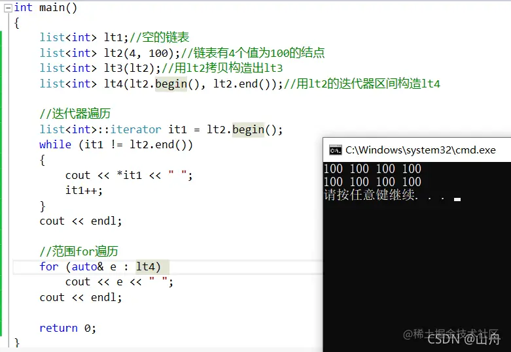Click the '//用lt2拷贝构造出lt3' comment

click(x=222, y=68)
